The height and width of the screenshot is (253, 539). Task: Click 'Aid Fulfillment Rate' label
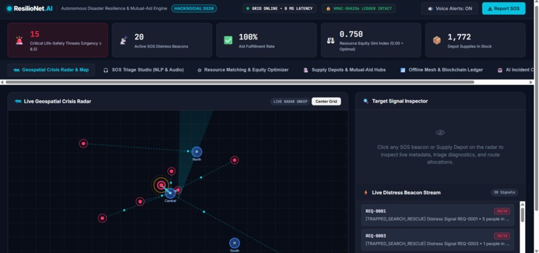click(256, 46)
